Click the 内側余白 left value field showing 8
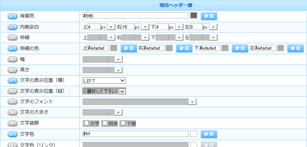This screenshot has width=307, height=147. (196, 27)
